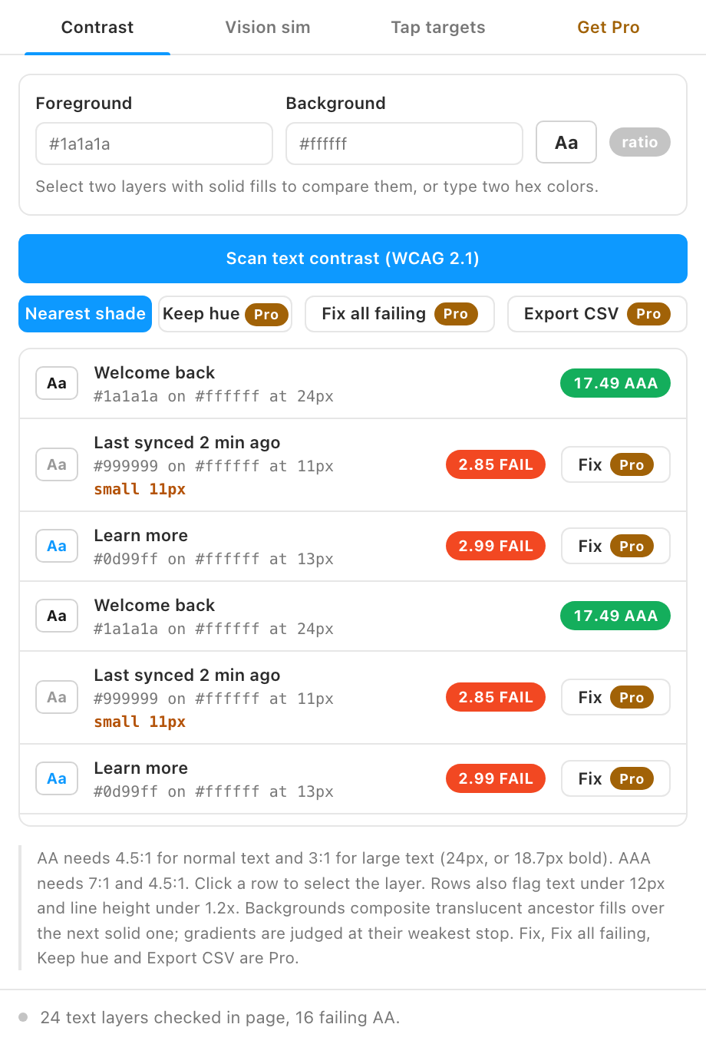Click the first Last synced row's Aa swatch
The height and width of the screenshot is (1044, 706).
(x=57, y=465)
